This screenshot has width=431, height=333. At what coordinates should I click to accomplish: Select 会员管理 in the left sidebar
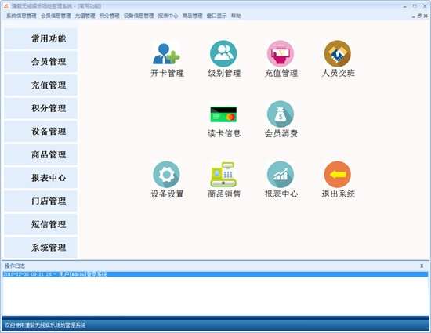41,62
